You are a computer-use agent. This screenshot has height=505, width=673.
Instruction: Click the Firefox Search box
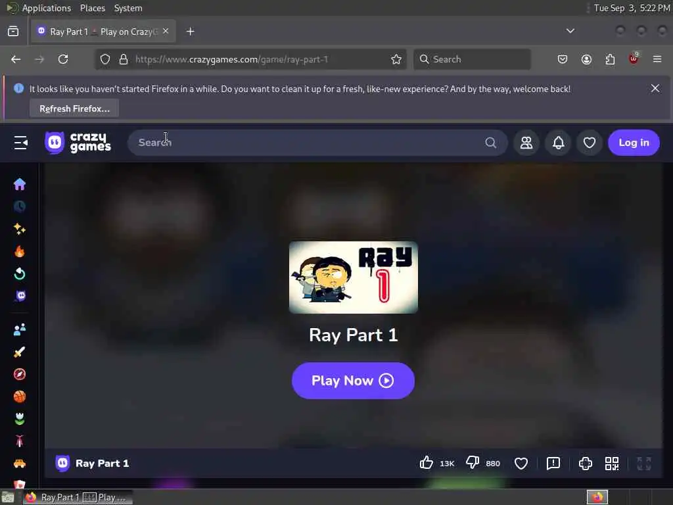pos(472,59)
